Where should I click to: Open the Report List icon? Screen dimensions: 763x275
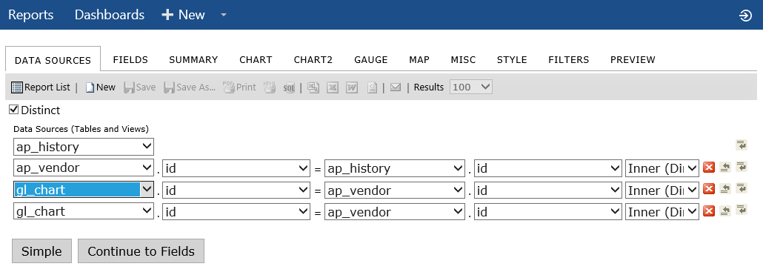[x=17, y=87]
